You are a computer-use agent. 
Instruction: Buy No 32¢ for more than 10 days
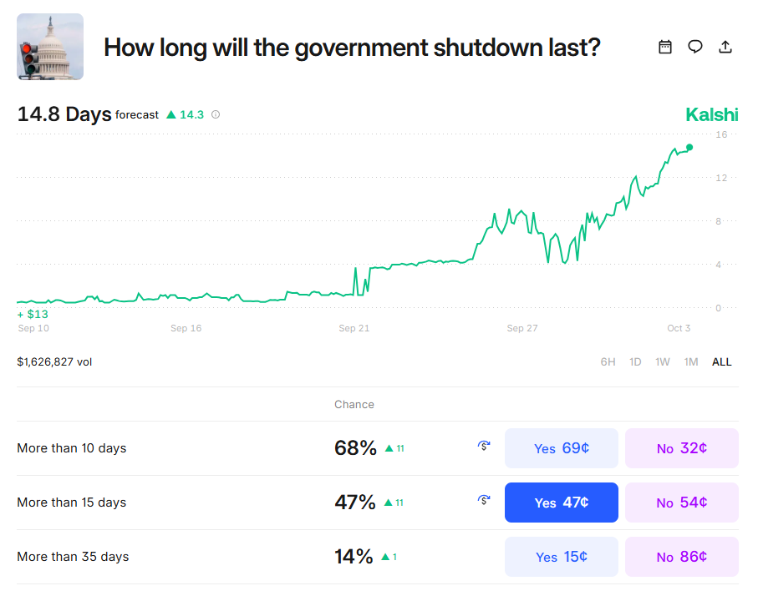coord(681,448)
